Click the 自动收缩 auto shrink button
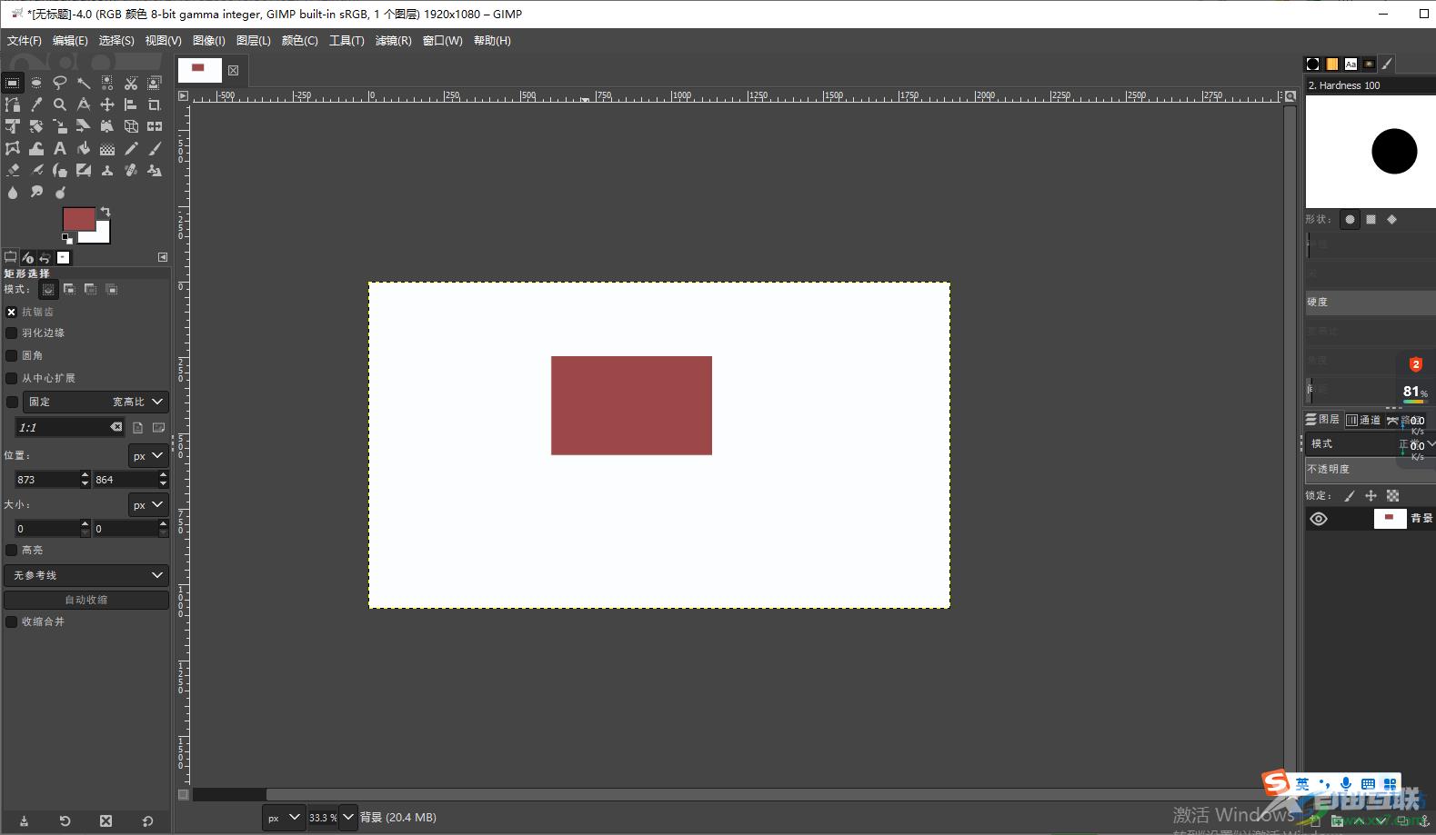This screenshot has height=835, width=1436. click(86, 600)
